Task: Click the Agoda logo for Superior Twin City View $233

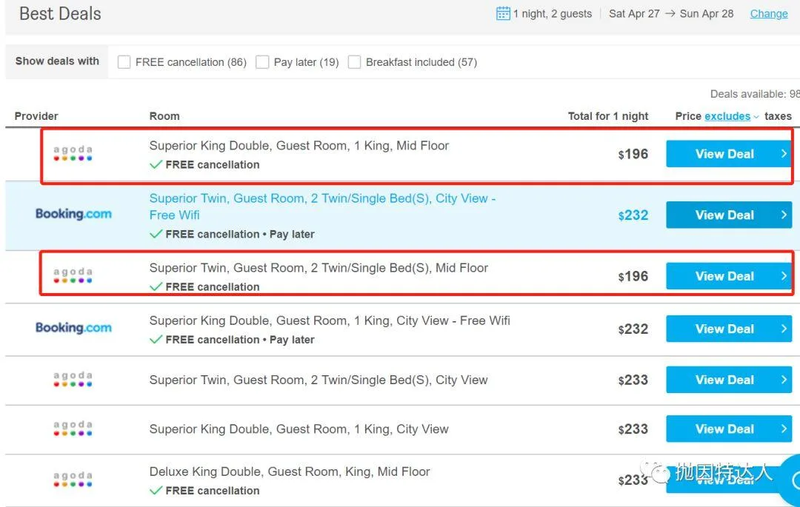Action: (x=73, y=380)
